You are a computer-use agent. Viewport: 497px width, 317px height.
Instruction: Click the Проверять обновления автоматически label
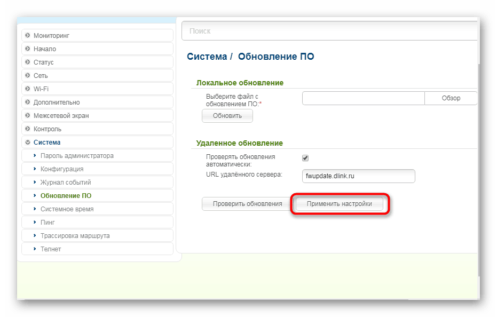[x=241, y=161]
